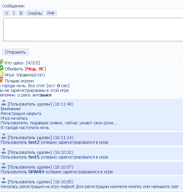Click the text Игра началась
Image resolution: width=183 pixels, height=192 pixels.
tap(14, 118)
